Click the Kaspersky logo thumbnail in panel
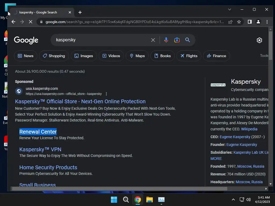275x206 pixels. 218,85
